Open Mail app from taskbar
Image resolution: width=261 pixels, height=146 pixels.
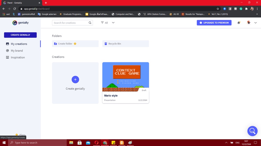pyautogui.click(x=88, y=143)
